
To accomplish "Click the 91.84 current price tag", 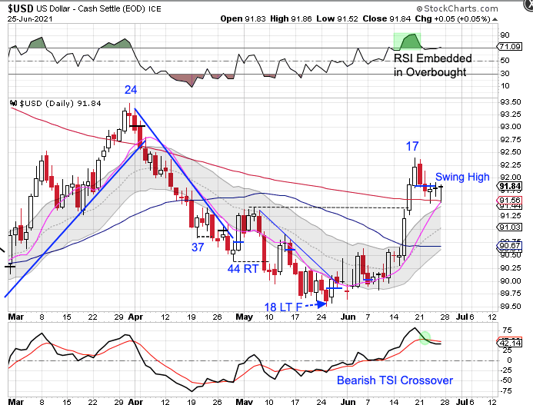I will click(510, 186).
